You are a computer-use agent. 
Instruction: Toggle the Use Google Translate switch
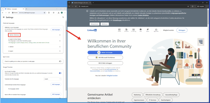click(60, 73)
